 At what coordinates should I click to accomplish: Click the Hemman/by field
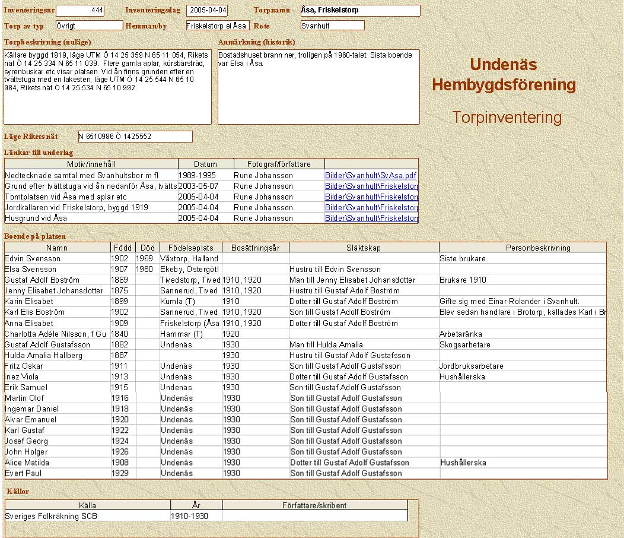[217, 26]
